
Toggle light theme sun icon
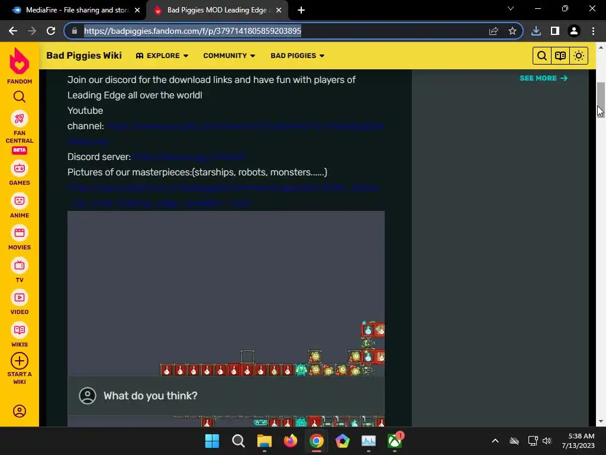(579, 56)
